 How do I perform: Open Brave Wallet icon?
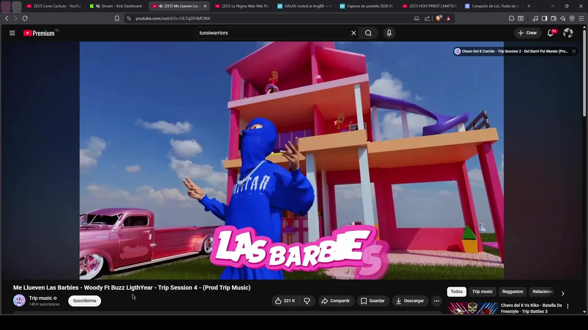[x=554, y=18]
